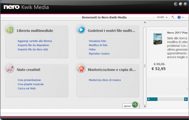
Task: Select Masterizza disco di musica
Action: (105, 80)
